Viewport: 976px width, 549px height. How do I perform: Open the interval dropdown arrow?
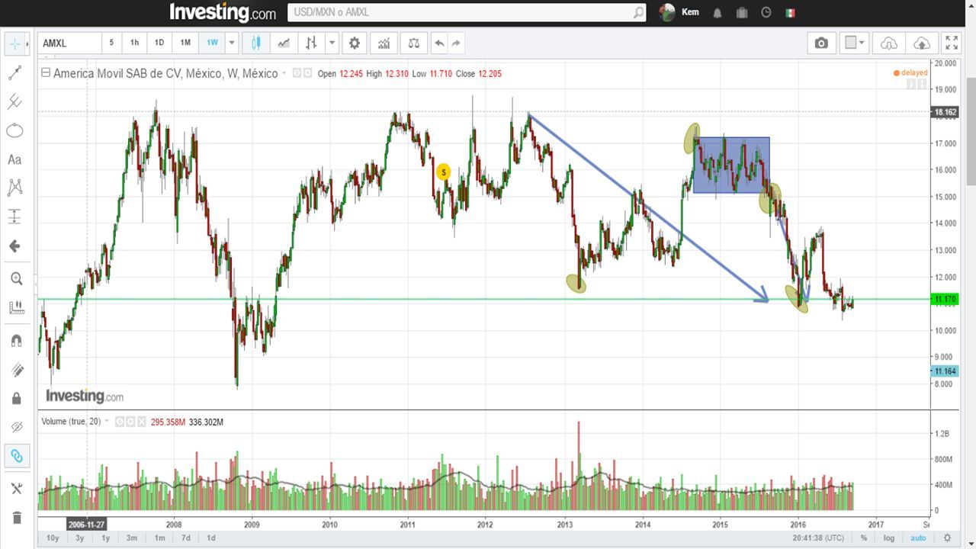click(x=232, y=43)
